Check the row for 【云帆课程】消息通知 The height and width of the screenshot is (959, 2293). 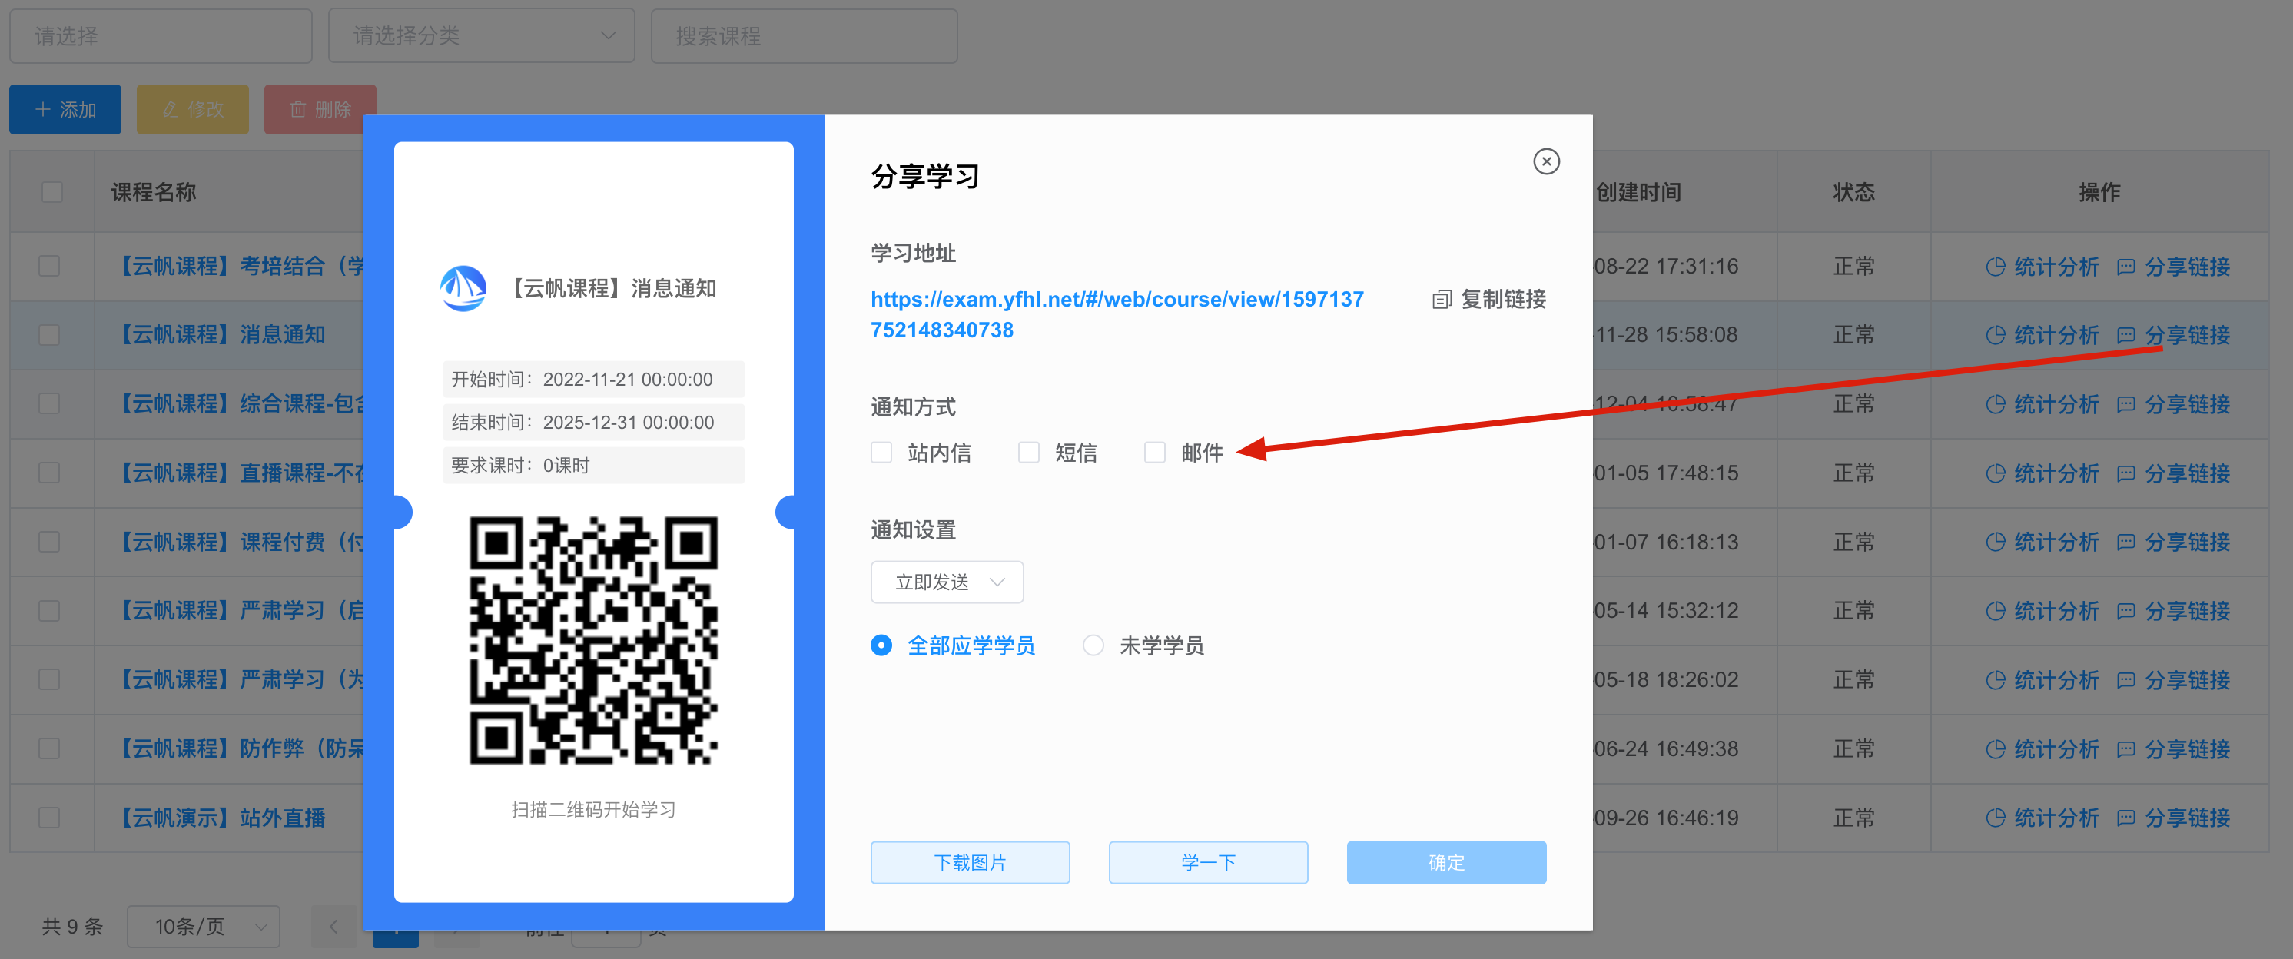[x=49, y=335]
